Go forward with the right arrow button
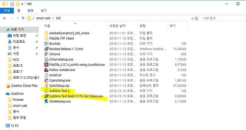This screenshot has height=130, width=246. point(12,18)
